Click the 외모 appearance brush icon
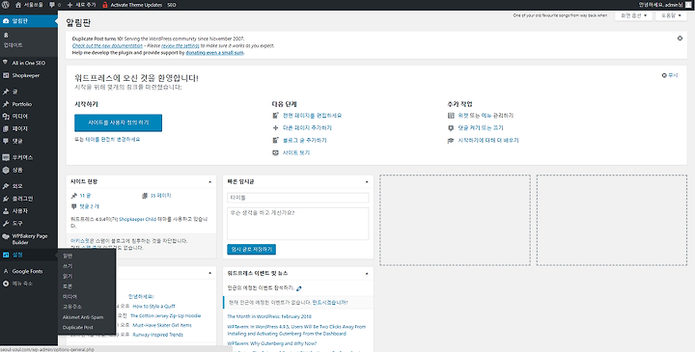695x352 pixels. coord(6,186)
